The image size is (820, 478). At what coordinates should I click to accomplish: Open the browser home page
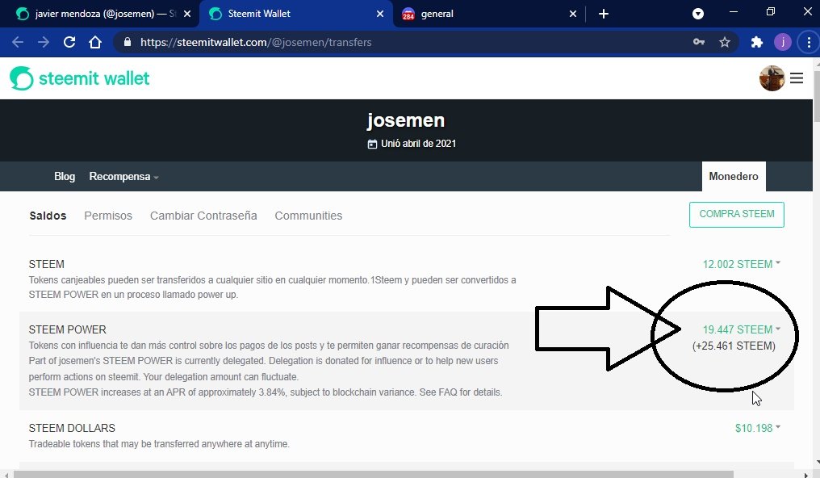click(x=94, y=42)
